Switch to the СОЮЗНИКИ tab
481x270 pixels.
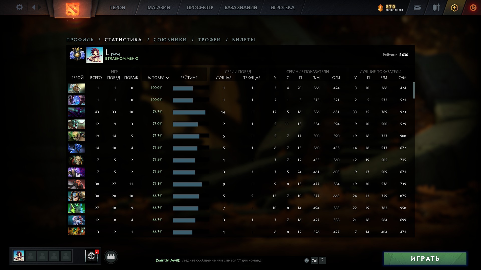point(170,40)
